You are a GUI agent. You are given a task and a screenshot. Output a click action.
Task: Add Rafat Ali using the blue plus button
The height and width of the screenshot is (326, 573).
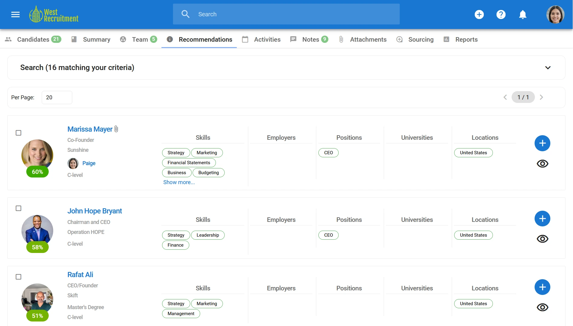tap(542, 287)
